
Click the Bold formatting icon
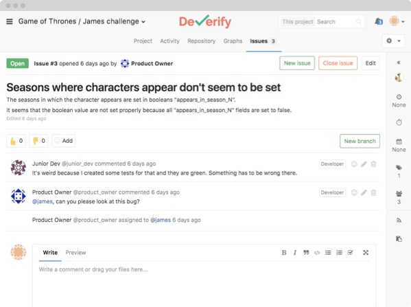284,253
